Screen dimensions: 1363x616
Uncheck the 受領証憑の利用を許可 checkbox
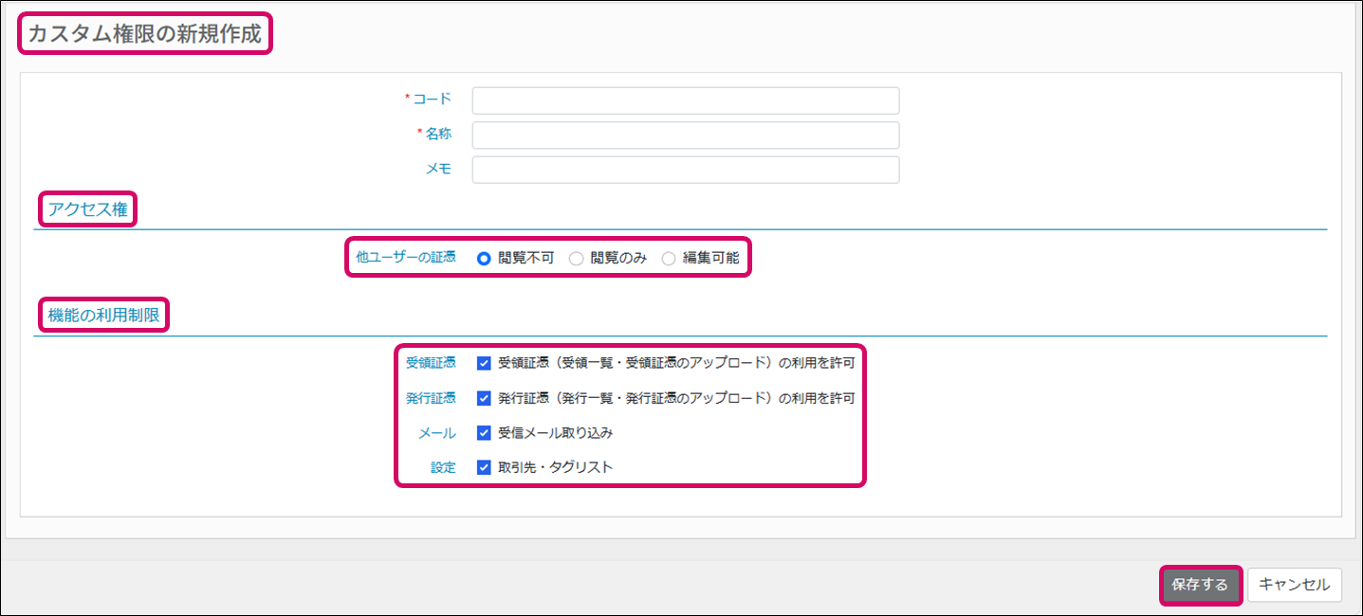coord(484,363)
